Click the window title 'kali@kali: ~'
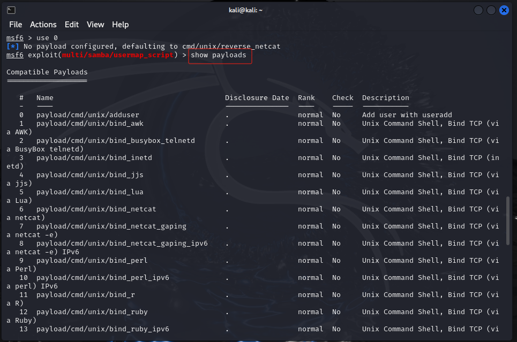This screenshot has width=517, height=342. click(x=245, y=10)
